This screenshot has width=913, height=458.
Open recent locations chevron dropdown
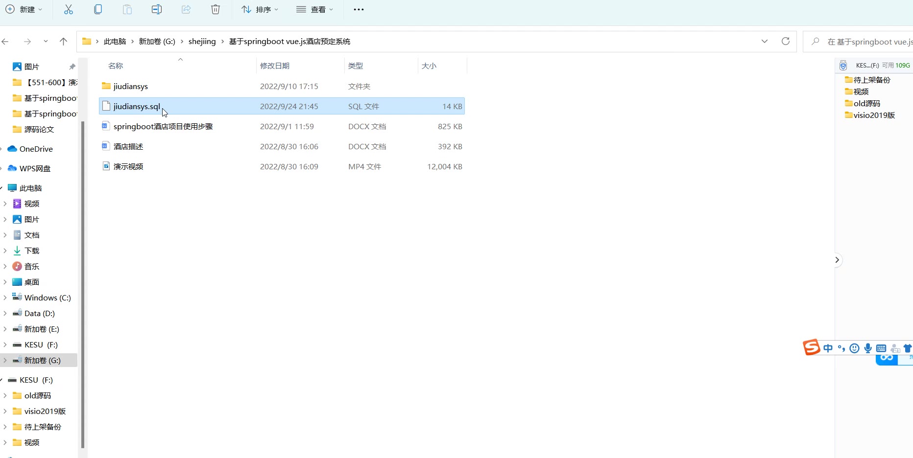(46, 42)
